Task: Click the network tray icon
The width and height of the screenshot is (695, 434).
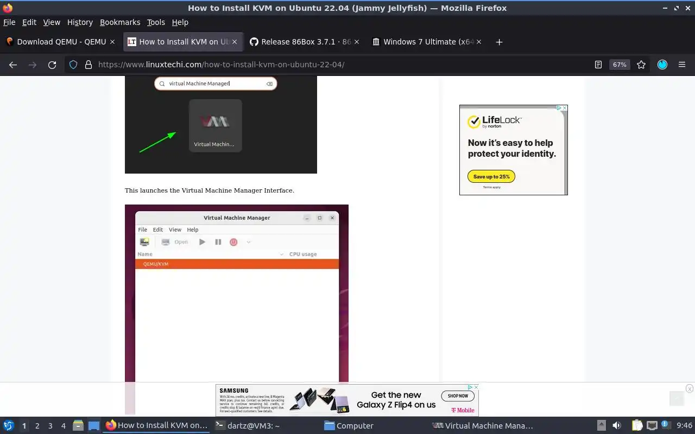Action: click(652, 426)
